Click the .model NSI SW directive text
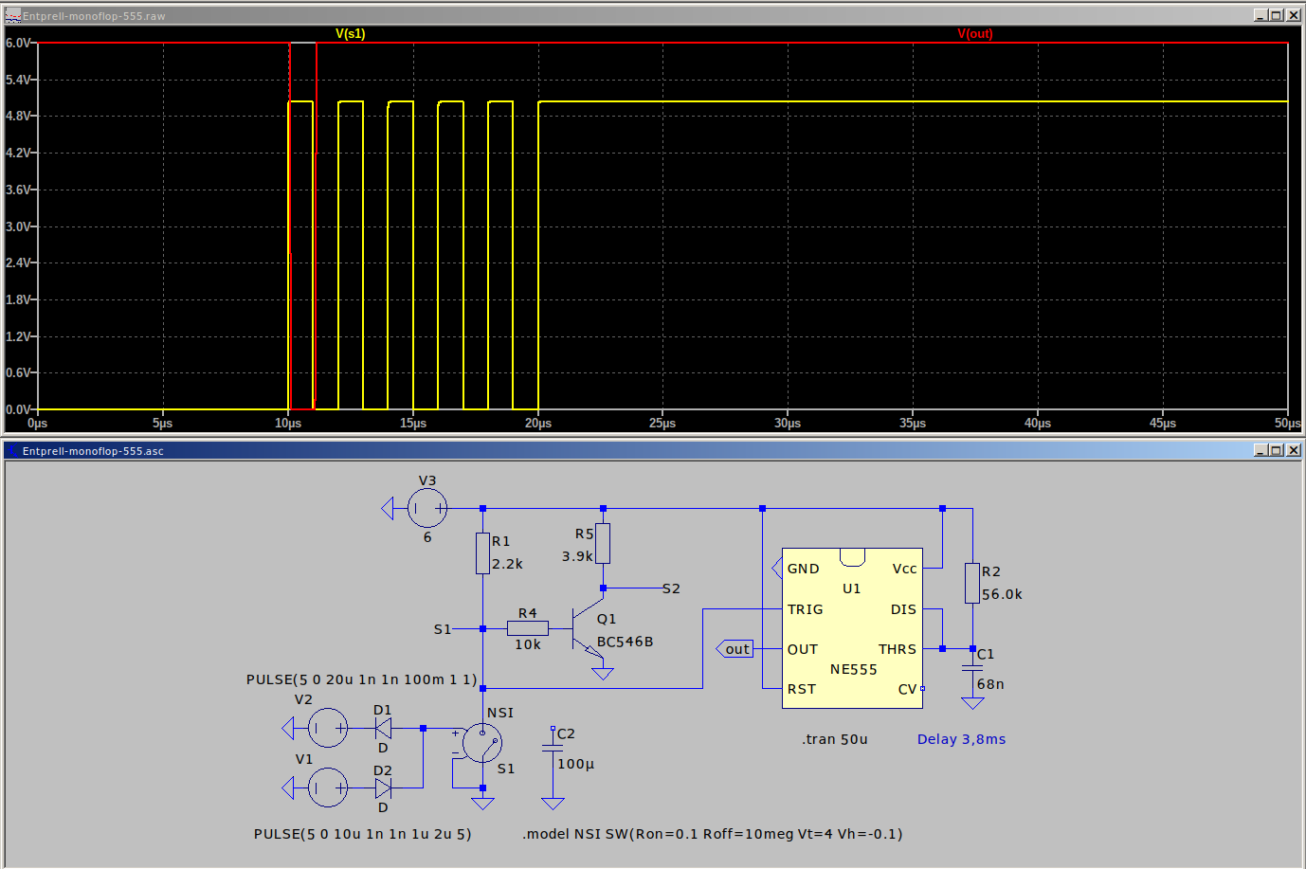Image resolution: width=1306 pixels, height=869 pixels. click(712, 834)
